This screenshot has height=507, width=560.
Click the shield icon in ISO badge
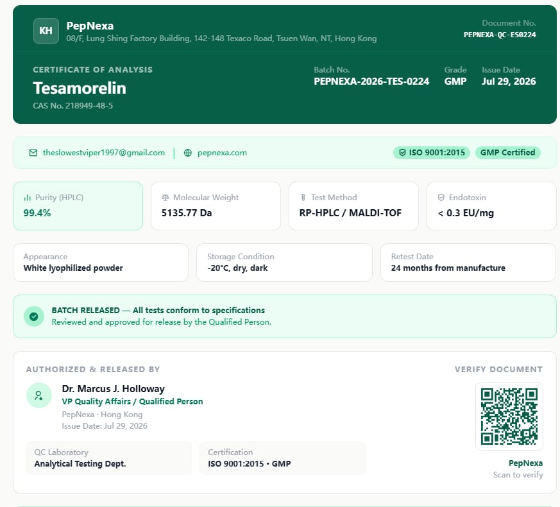click(x=402, y=153)
